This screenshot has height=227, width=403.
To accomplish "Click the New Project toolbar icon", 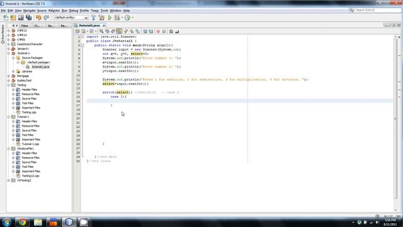I will point(13,18).
